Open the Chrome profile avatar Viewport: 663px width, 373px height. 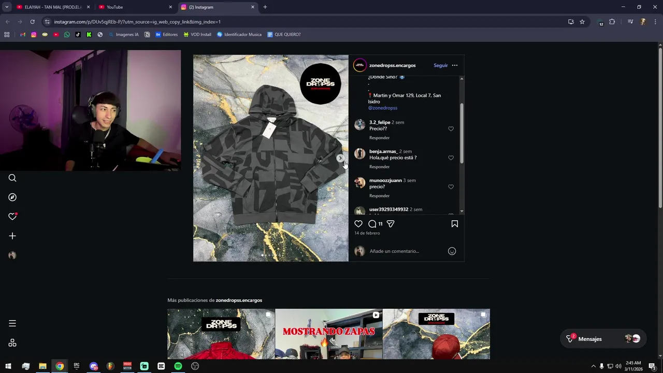tap(643, 22)
